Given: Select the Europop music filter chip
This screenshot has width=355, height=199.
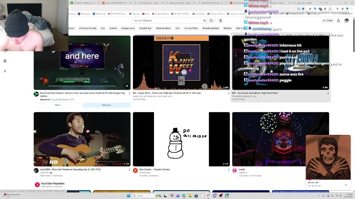Looking at the screenshot, I should (x=128, y=28).
